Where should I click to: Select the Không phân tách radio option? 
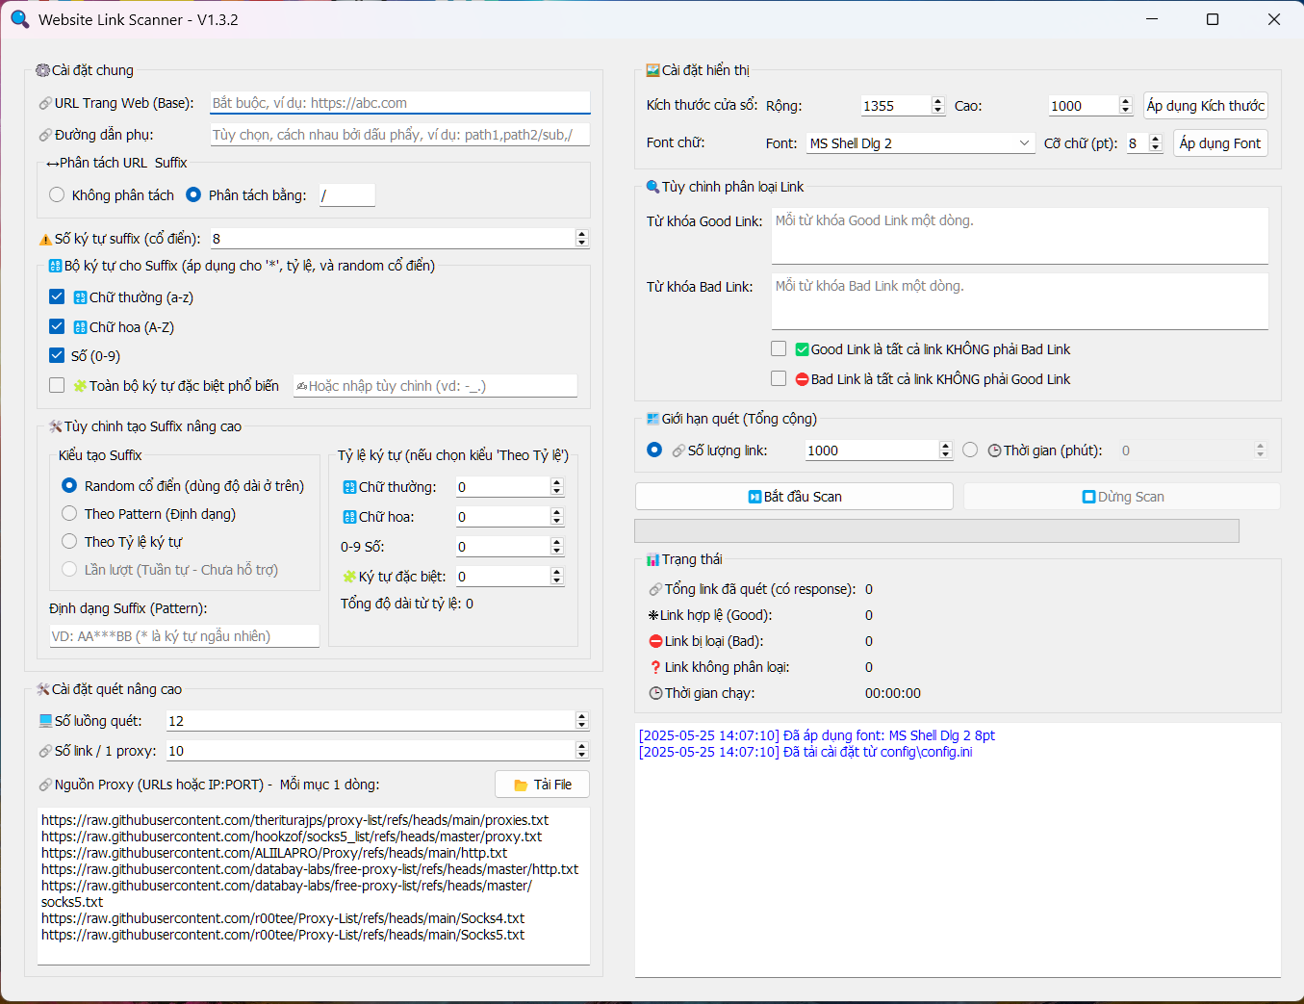click(57, 194)
